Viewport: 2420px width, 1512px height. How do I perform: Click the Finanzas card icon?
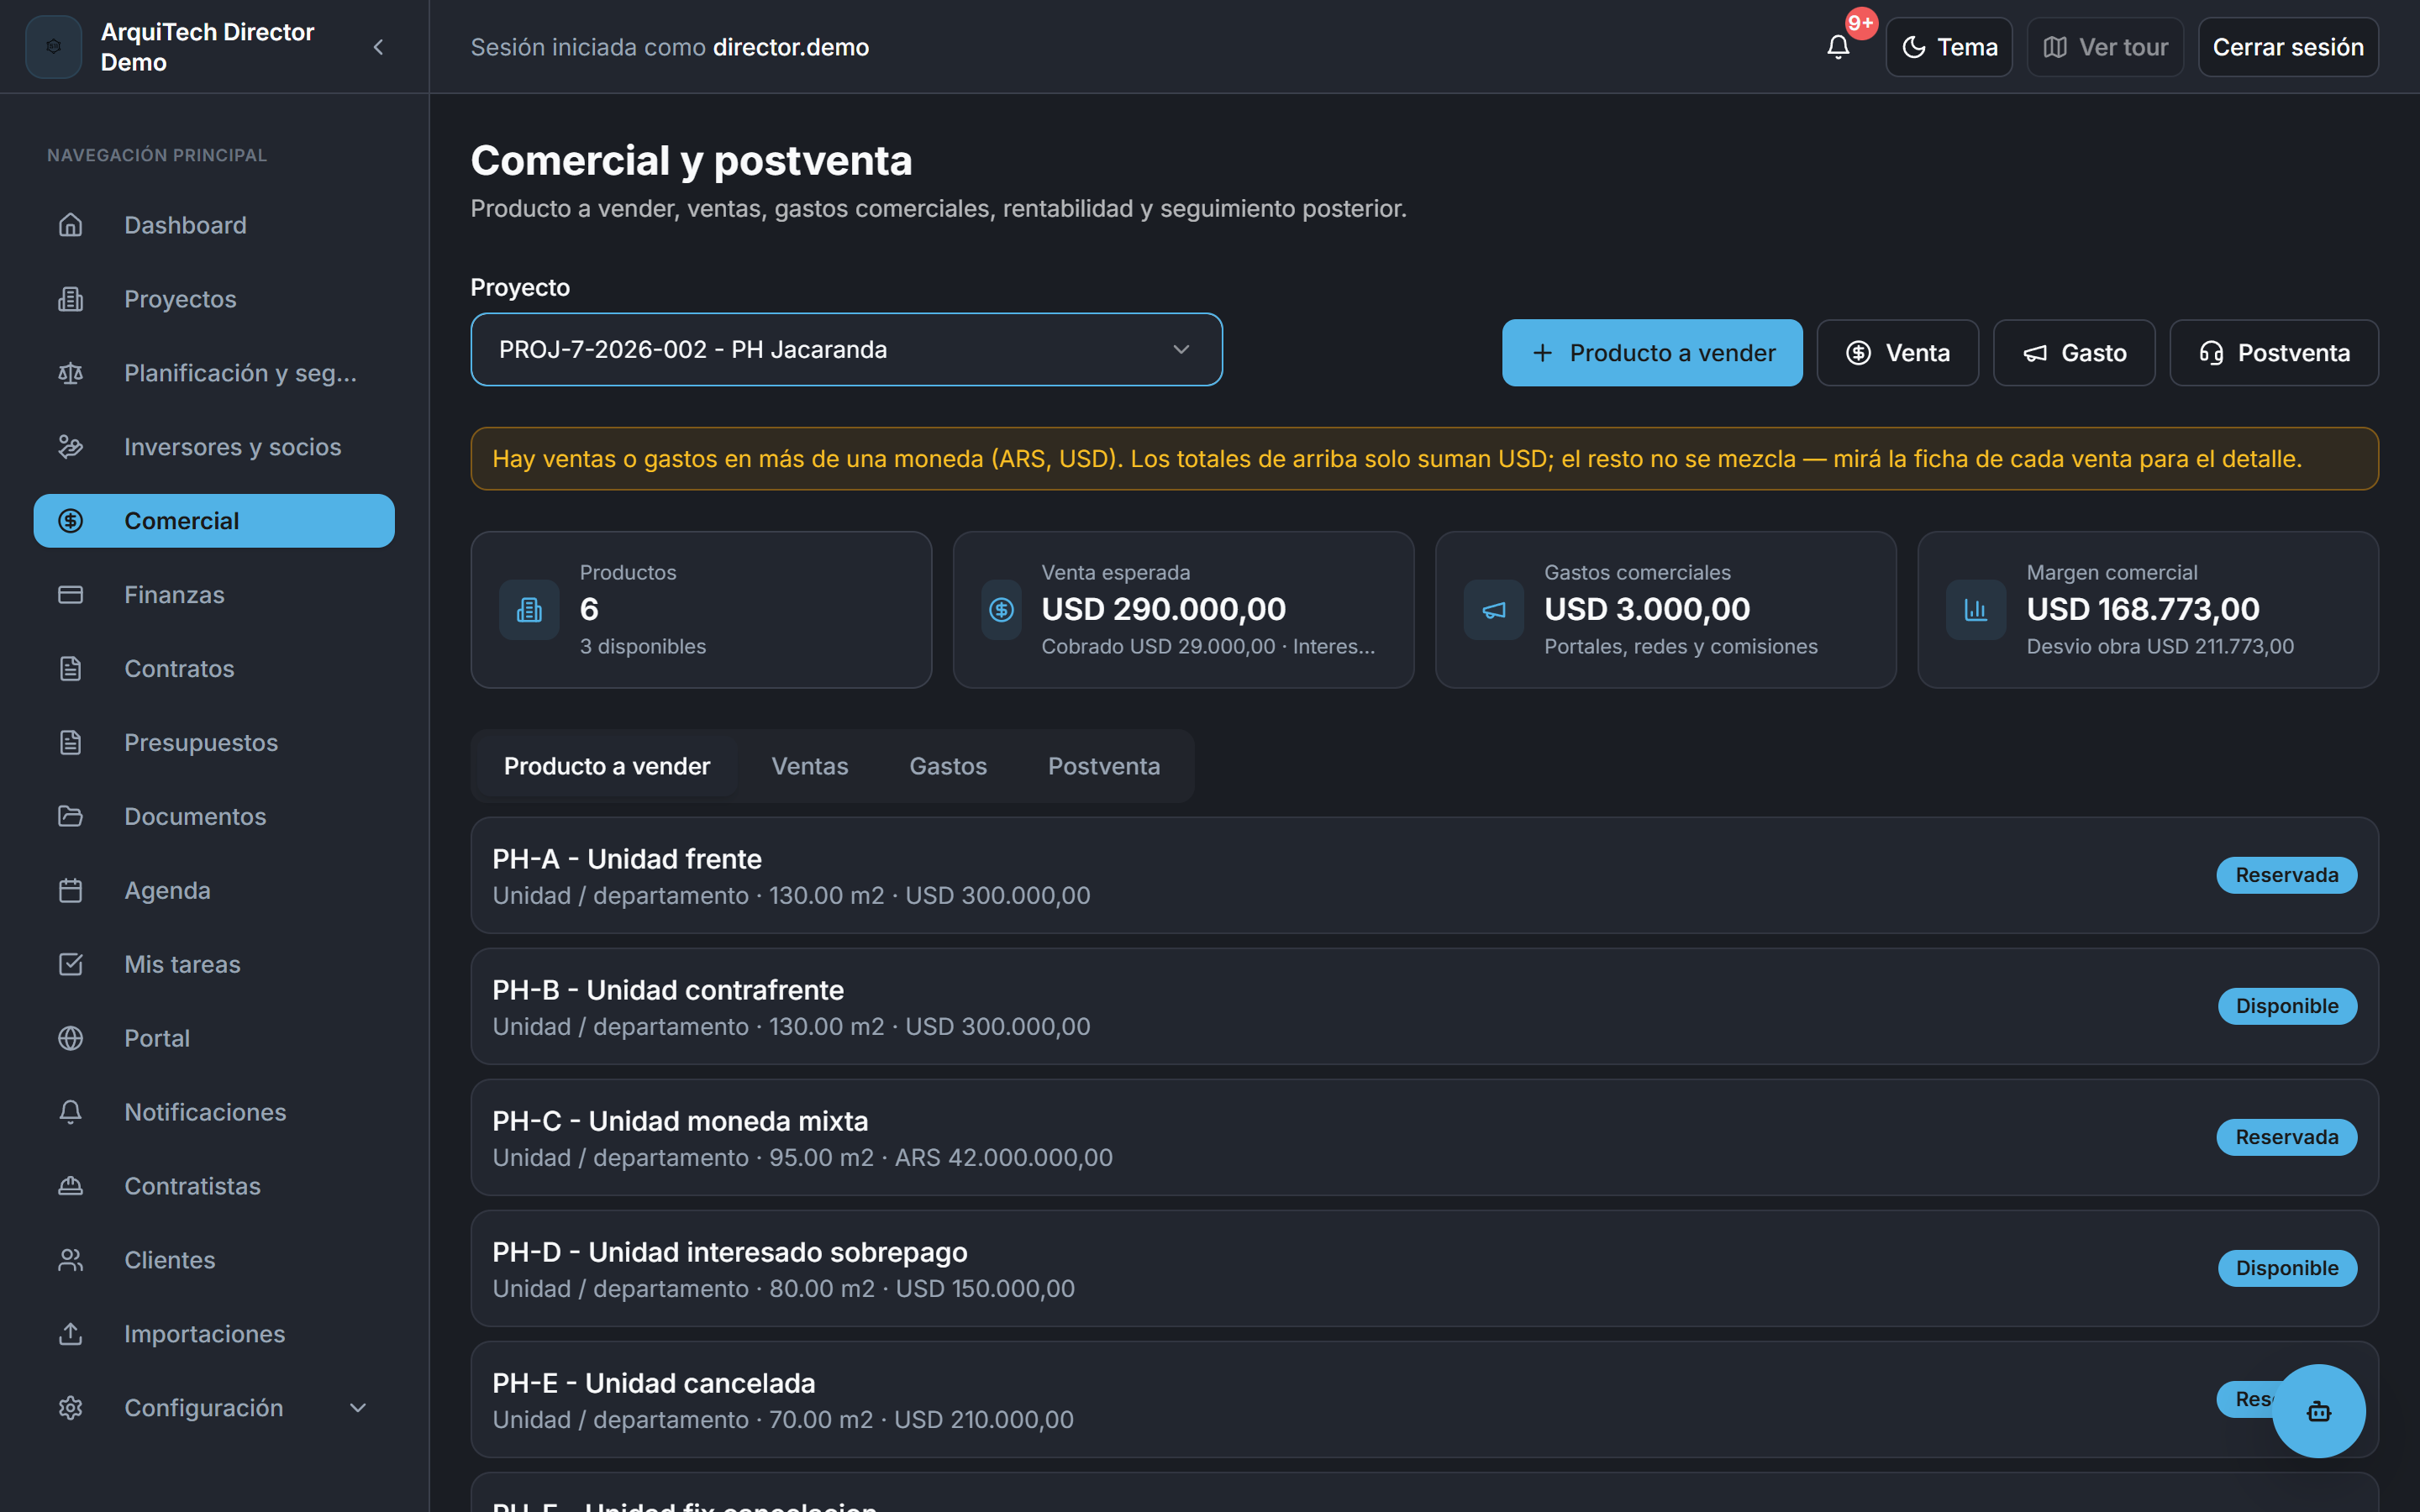point(70,595)
